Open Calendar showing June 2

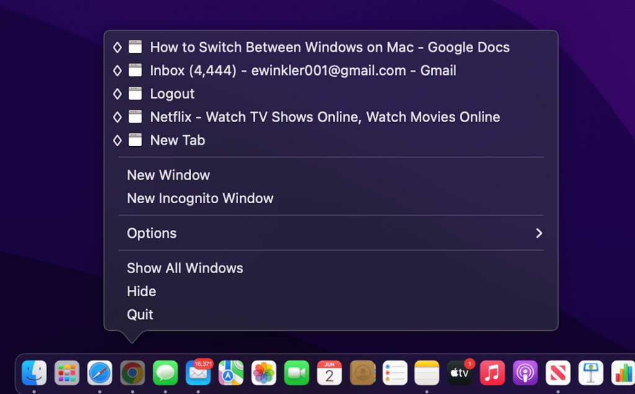click(x=329, y=372)
